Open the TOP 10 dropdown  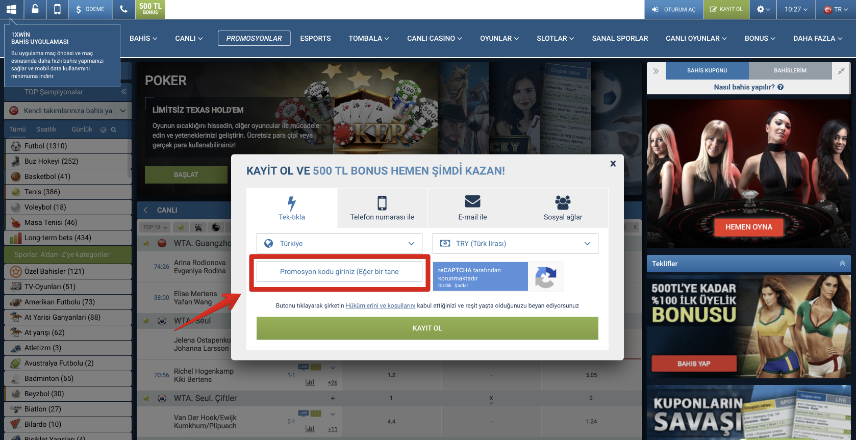(155, 227)
